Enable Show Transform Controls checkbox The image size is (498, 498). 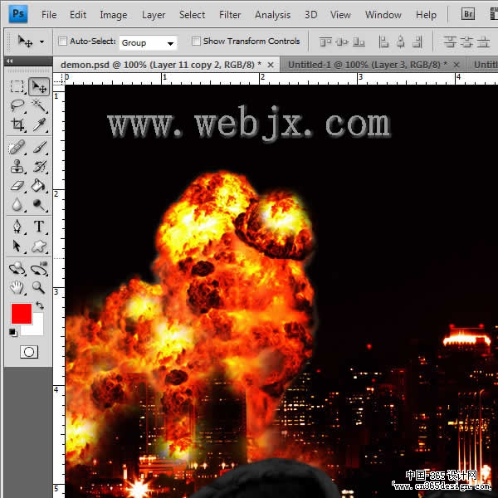[196, 41]
